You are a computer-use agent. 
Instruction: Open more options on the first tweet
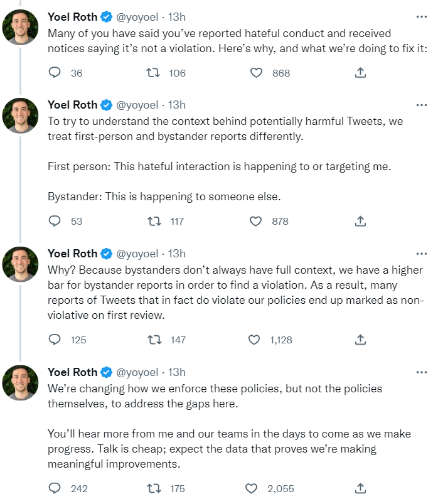click(x=421, y=17)
